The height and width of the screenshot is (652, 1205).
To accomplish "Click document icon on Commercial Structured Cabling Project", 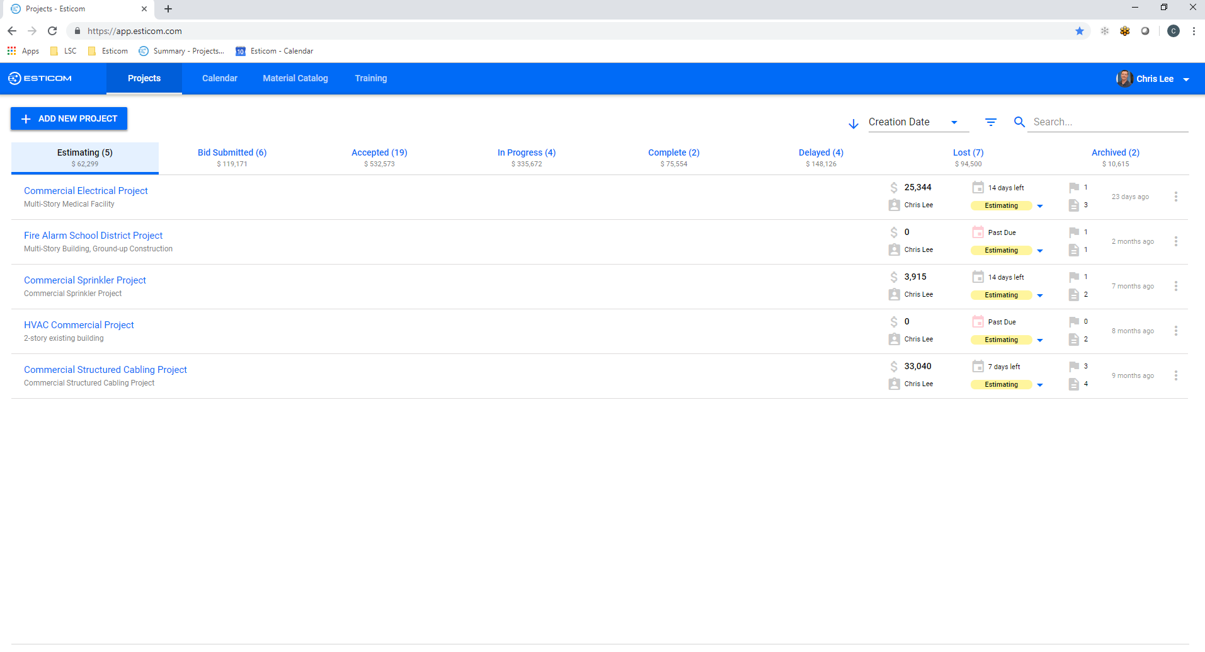I will pyautogui.click(x=1074, y=384).
